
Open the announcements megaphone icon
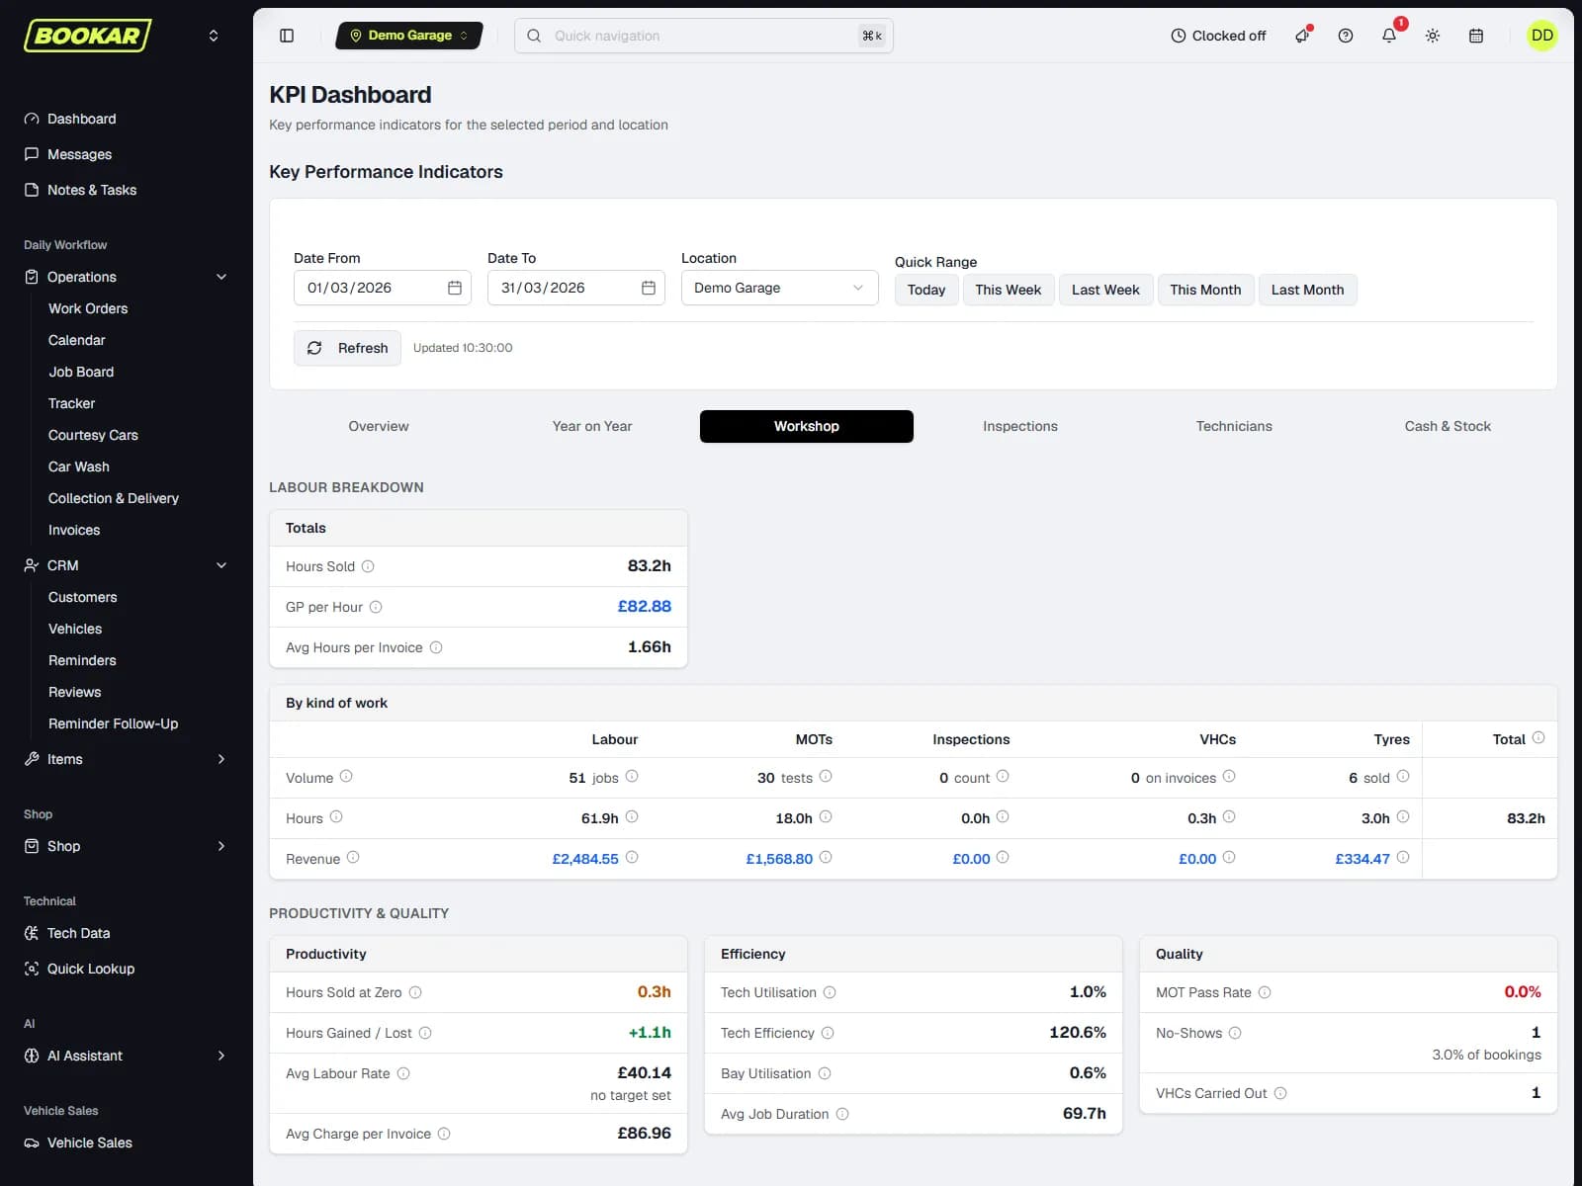click(1302, 36)
